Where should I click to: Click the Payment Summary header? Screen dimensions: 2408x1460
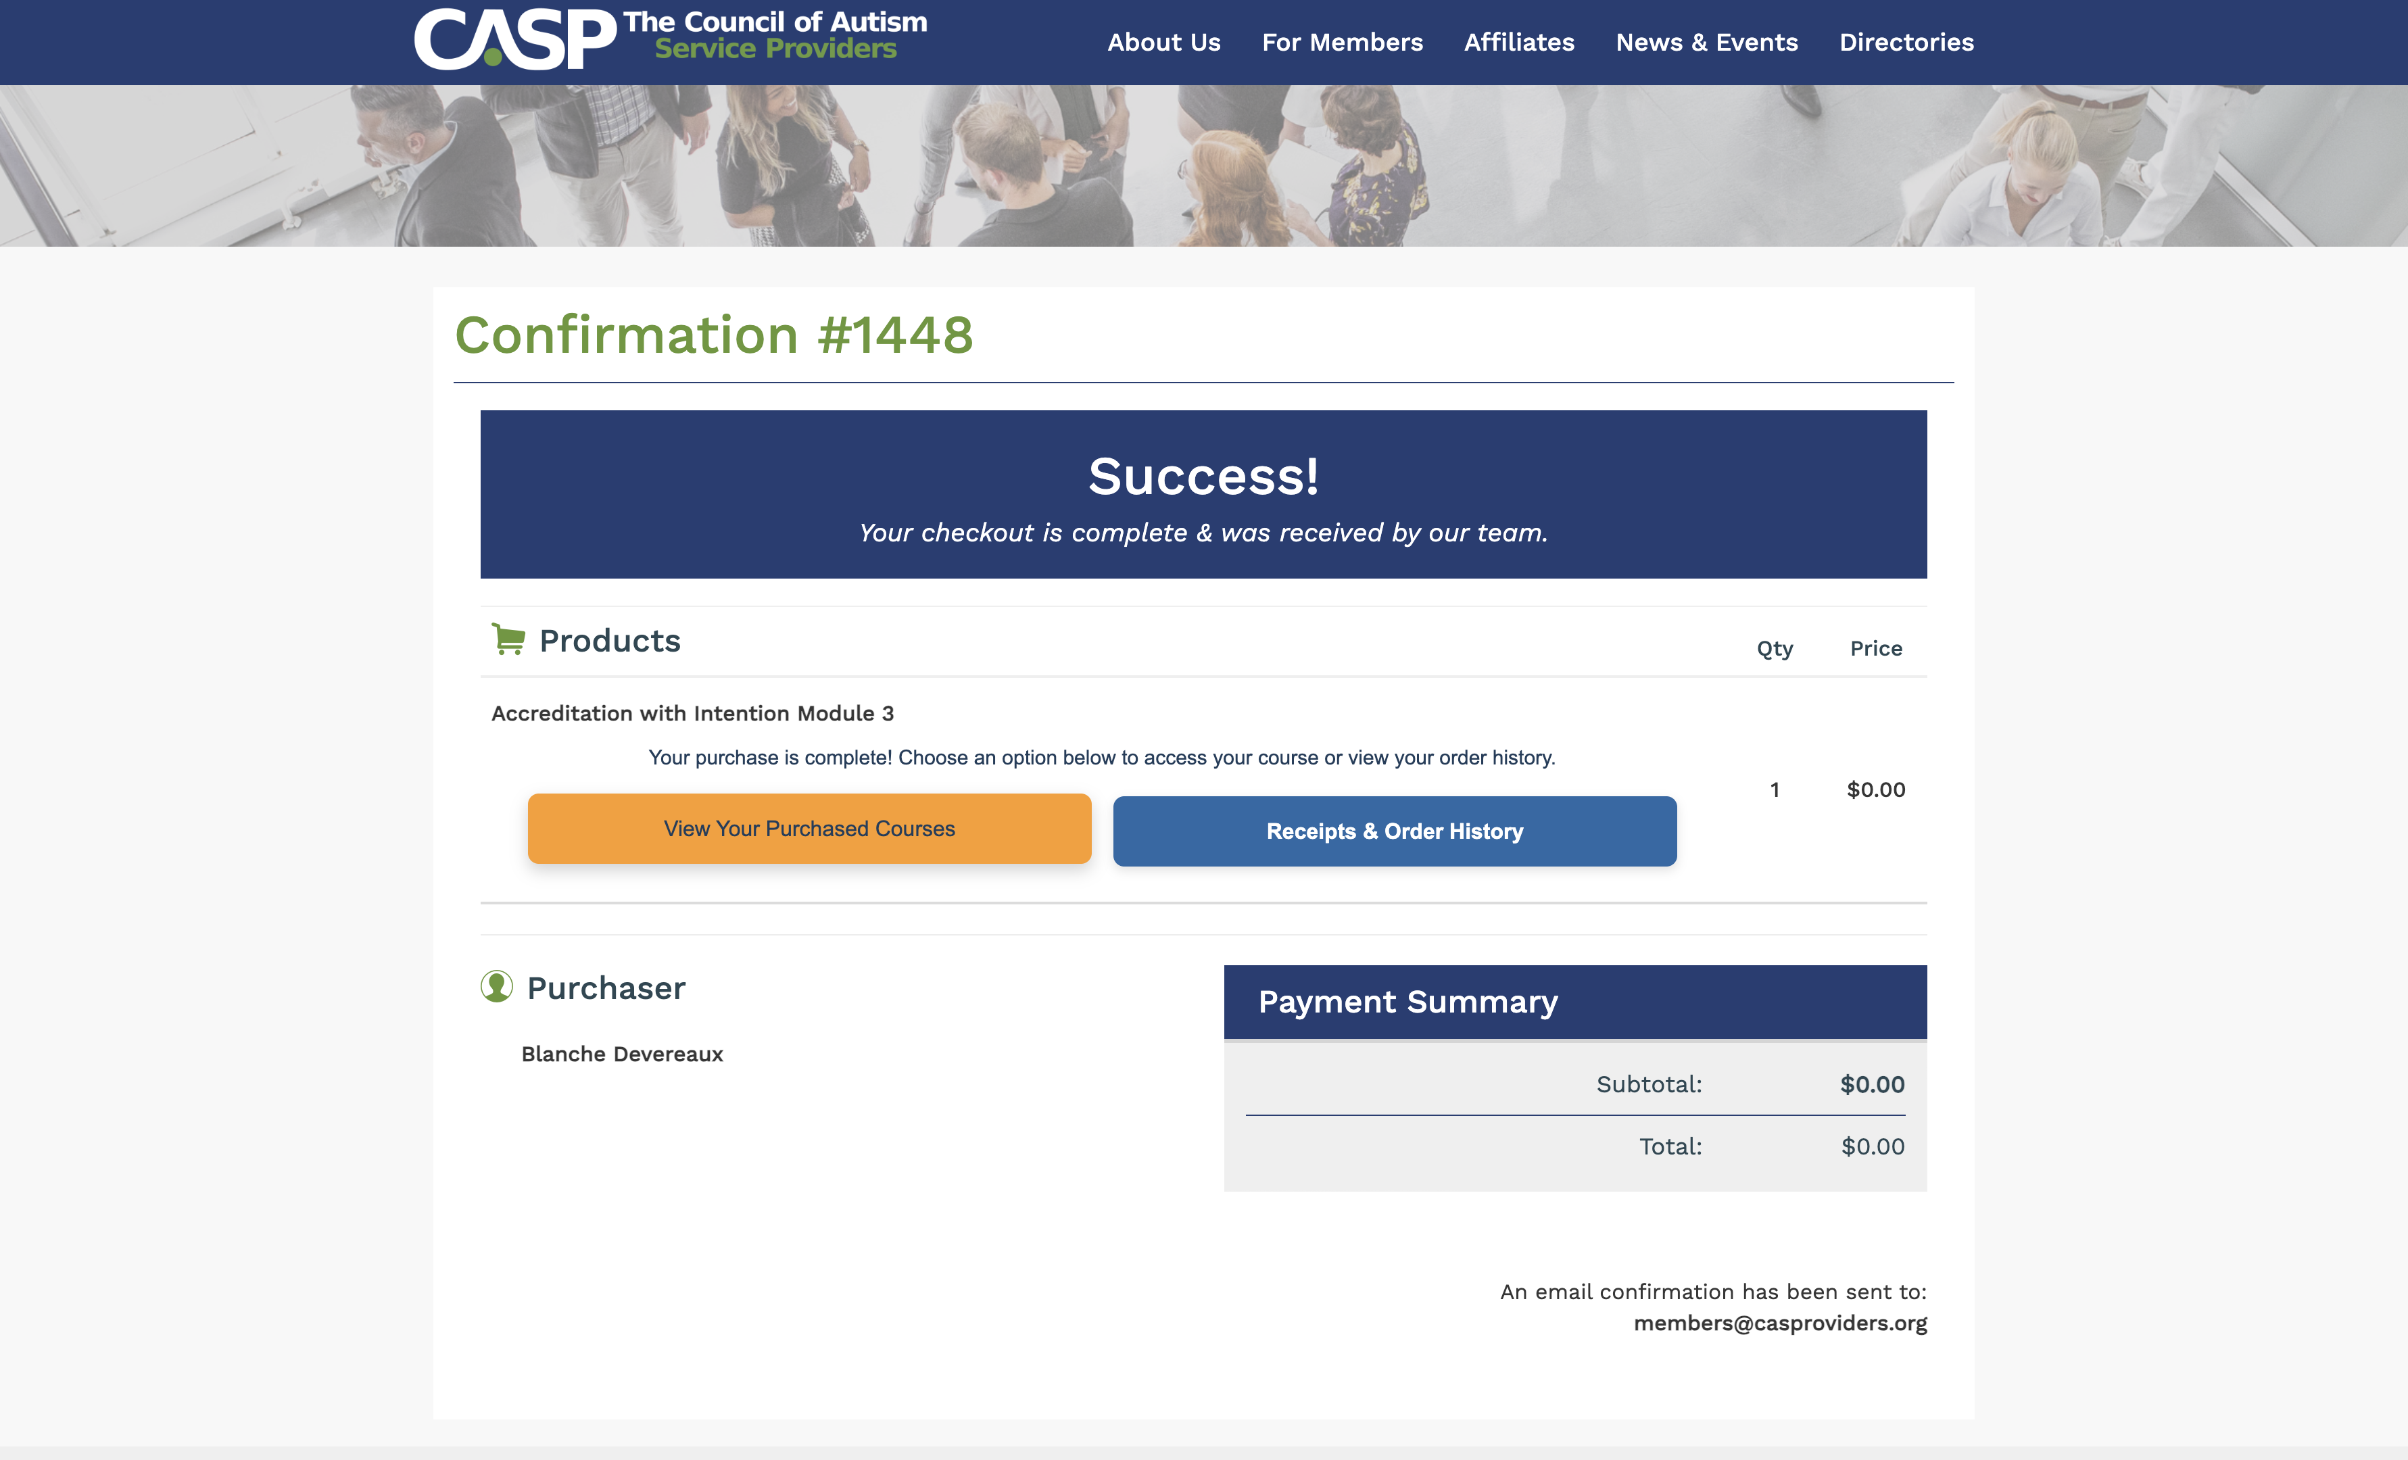click(1574, 1002)
